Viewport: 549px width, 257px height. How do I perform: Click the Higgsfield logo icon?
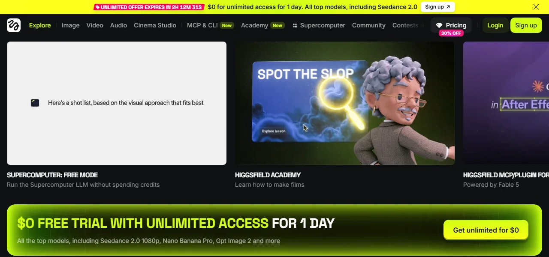(14, 25)
